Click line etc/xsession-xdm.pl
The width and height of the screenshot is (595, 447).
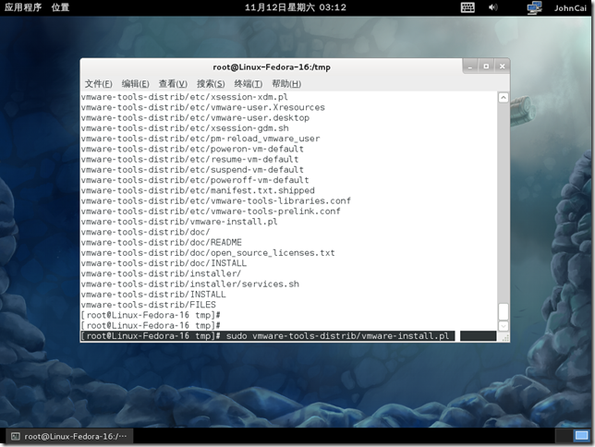coord(185,97)
